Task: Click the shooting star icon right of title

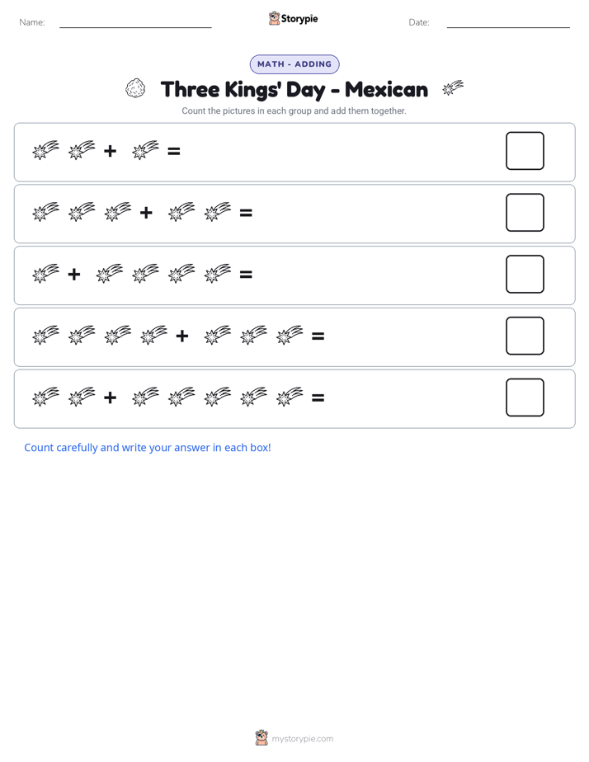Action: (453, 88)
